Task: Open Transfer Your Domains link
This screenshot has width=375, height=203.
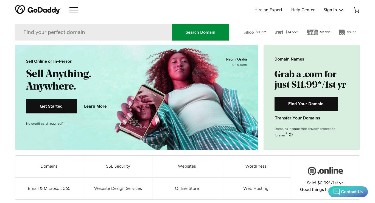Action: click(297, 118)
